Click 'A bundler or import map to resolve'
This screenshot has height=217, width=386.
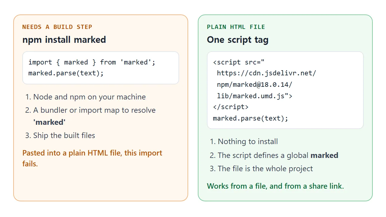pyautogui.click(x=94, y=110)
